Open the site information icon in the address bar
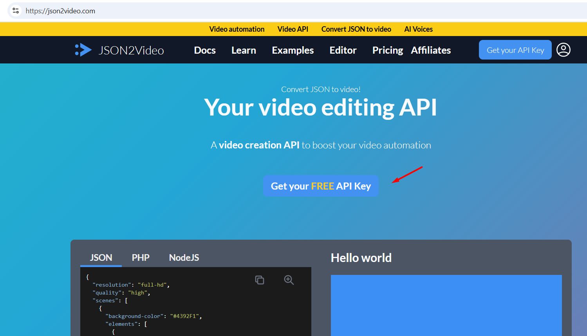The width and height of the screenshot is (587, 336). pyautogui.click(x=16, y=11)
